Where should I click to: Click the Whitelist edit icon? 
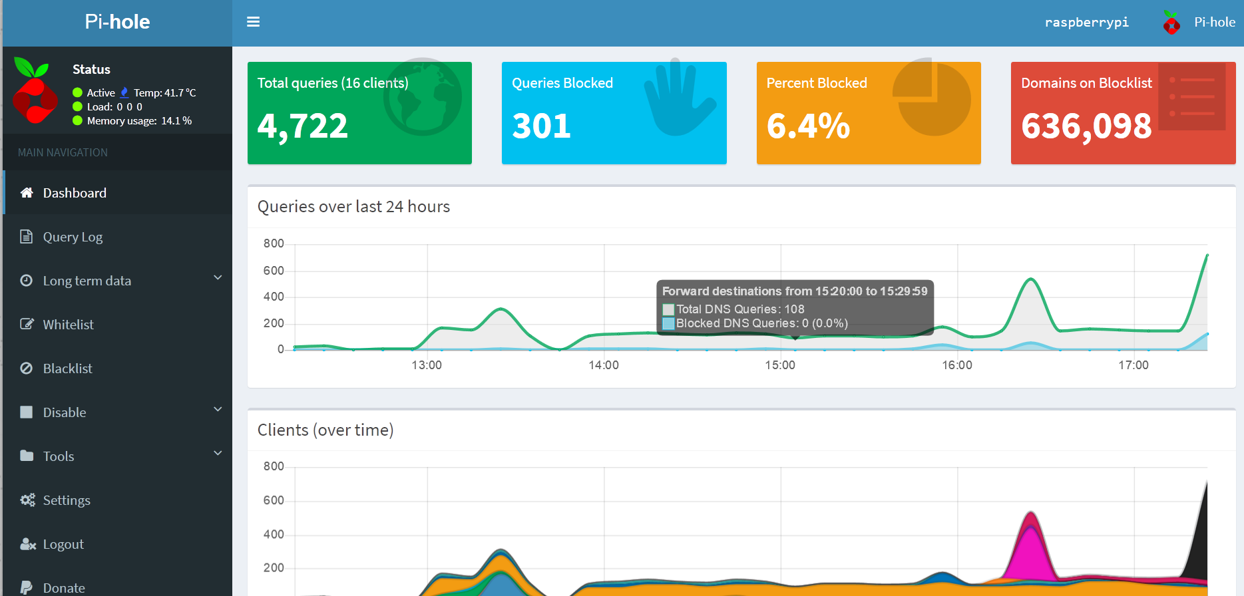pos(27,325)
